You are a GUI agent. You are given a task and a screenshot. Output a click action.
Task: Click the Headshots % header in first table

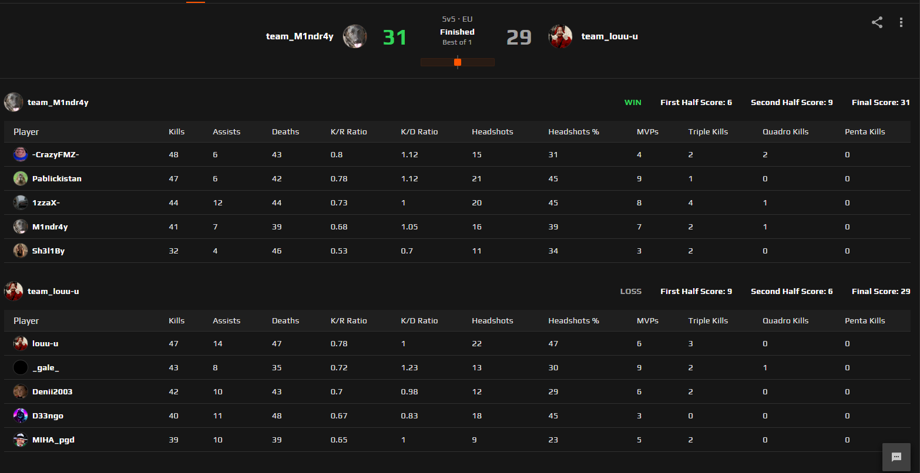pyautogui.click(x=573, y=131)
